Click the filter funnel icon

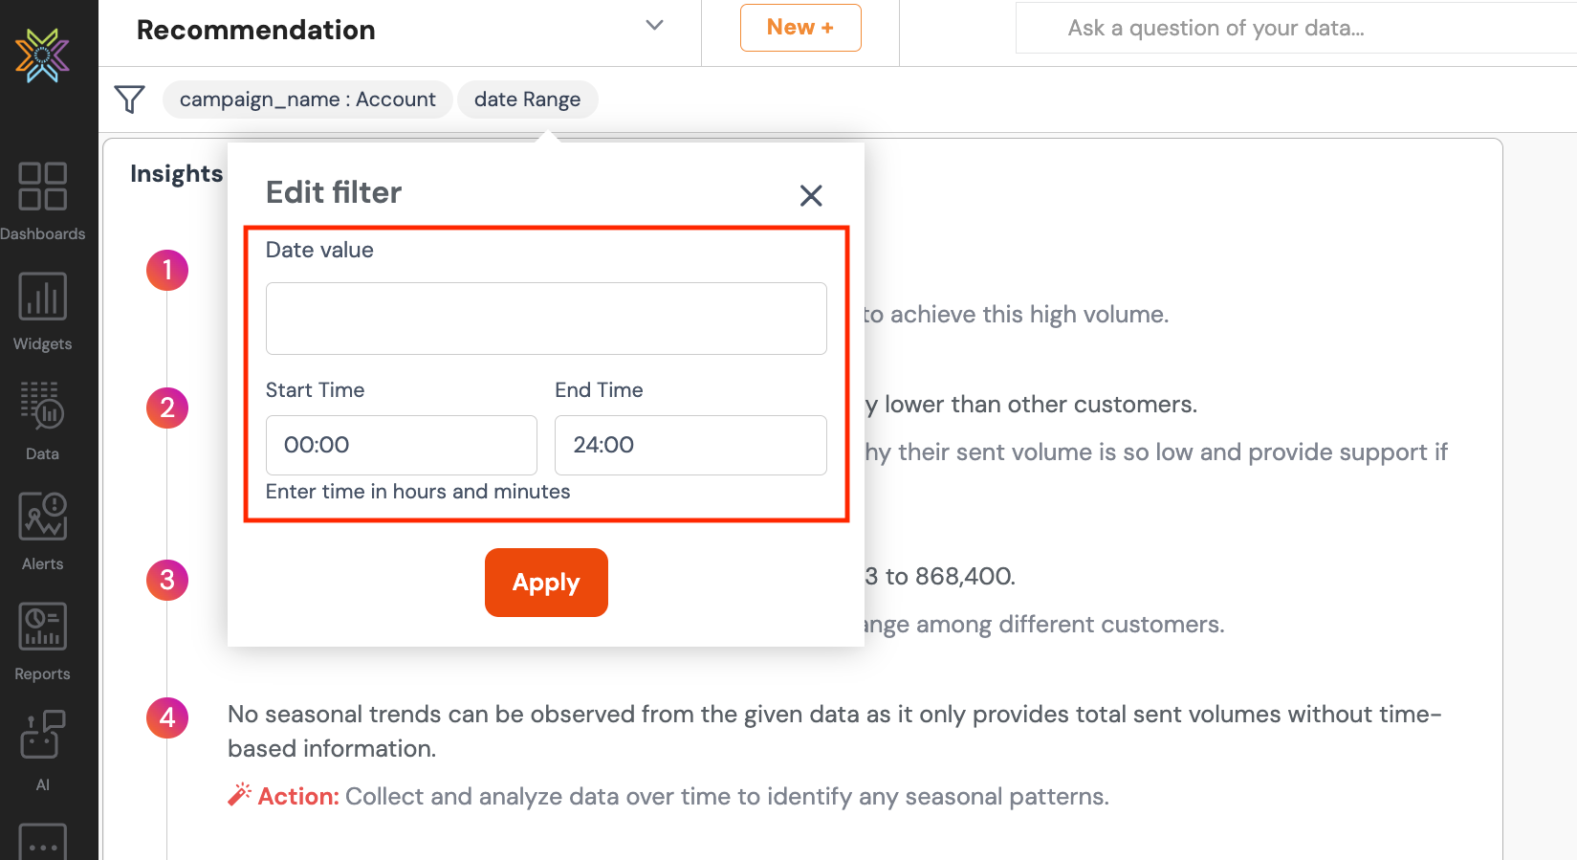[129, 99]
